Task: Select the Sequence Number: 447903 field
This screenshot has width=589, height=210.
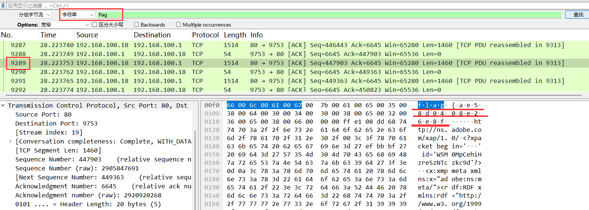Action: click(x=103, y=160)
